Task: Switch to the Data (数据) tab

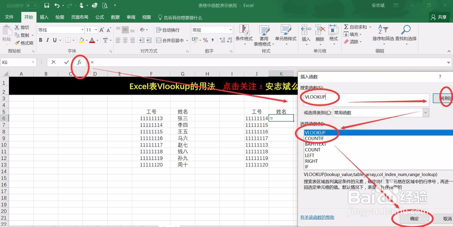Action: click(115, 17)
